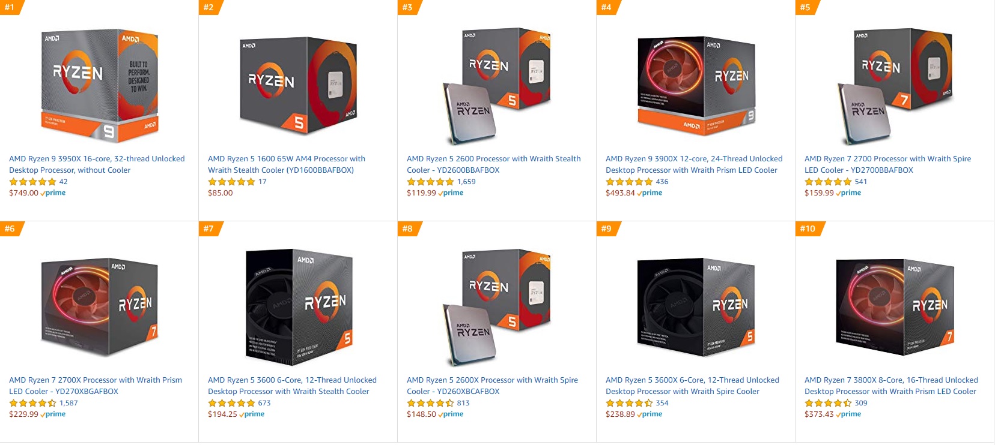The image size is (995, 445).
Task: Select the $159.99 price of Ryzen 7 2700
Action: pyautogui.click(x=819, y=193)
